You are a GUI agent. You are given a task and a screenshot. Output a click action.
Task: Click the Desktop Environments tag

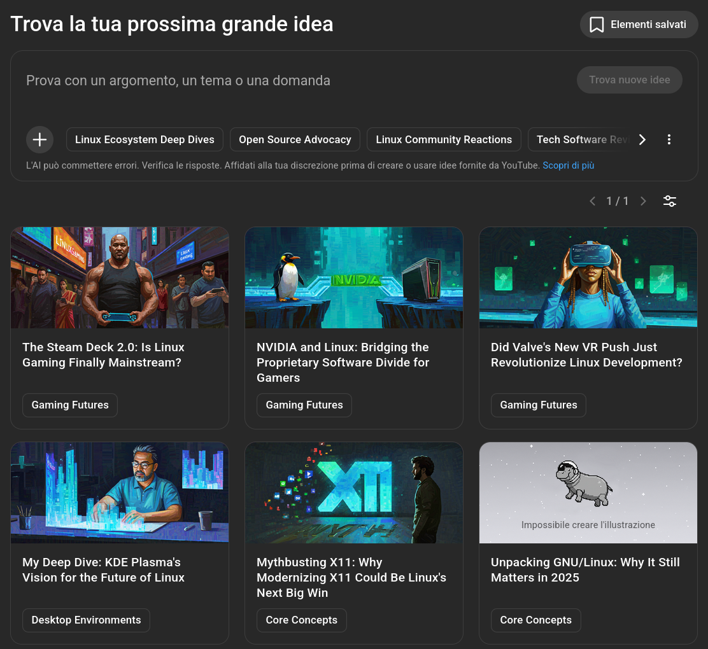pyautogui.click(x=86, y=620)
